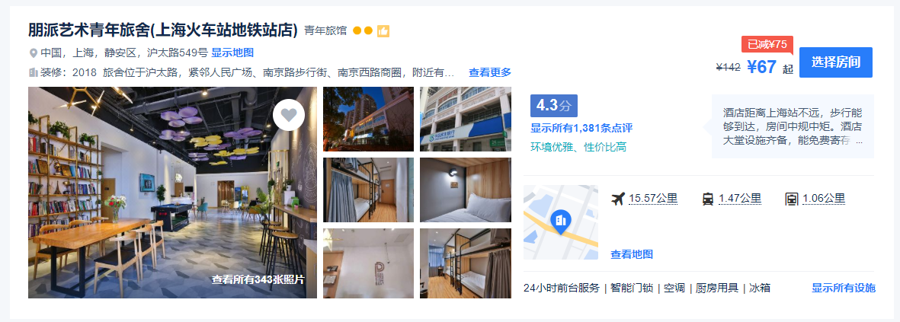Viewport: 900px width, 322px height.
Task: Click the train station distance icon
Action: tap(708, 199)
